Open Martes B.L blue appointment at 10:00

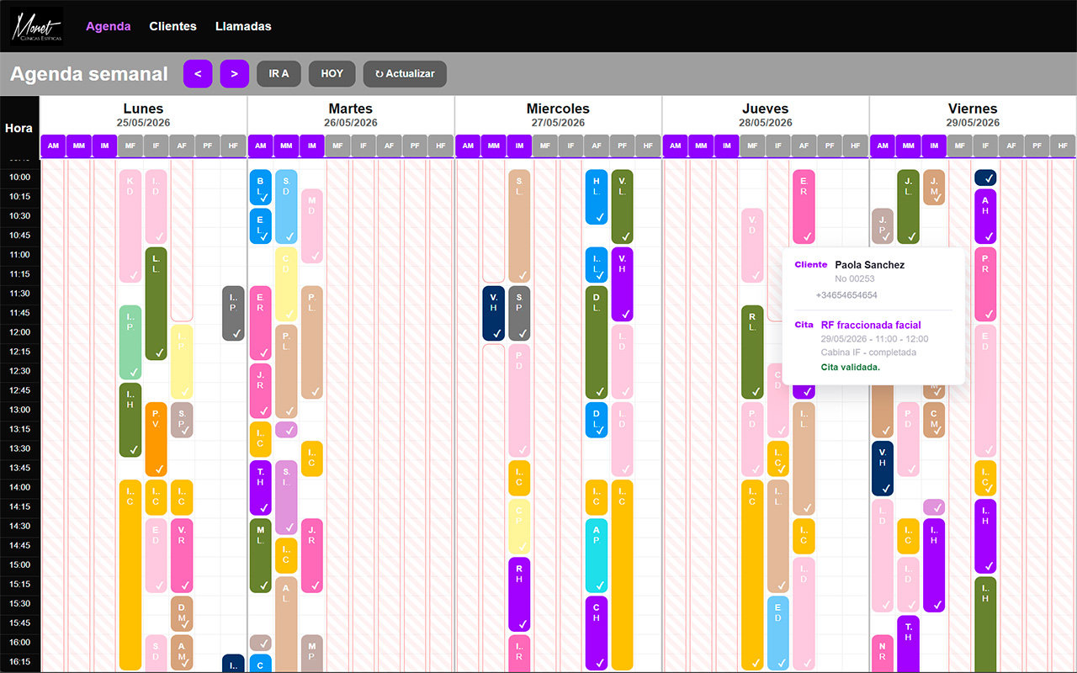tap(261, 188)
